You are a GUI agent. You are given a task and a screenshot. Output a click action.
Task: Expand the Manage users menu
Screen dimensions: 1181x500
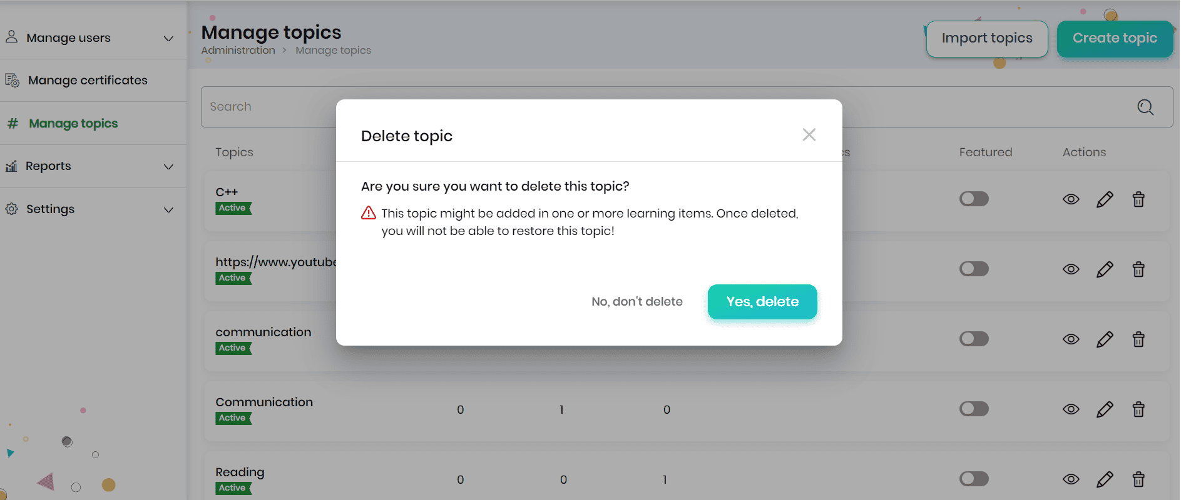coord(168,39)
